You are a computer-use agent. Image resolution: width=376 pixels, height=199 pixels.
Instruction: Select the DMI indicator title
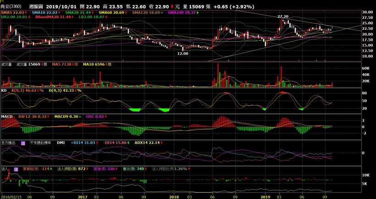[61, 143]
